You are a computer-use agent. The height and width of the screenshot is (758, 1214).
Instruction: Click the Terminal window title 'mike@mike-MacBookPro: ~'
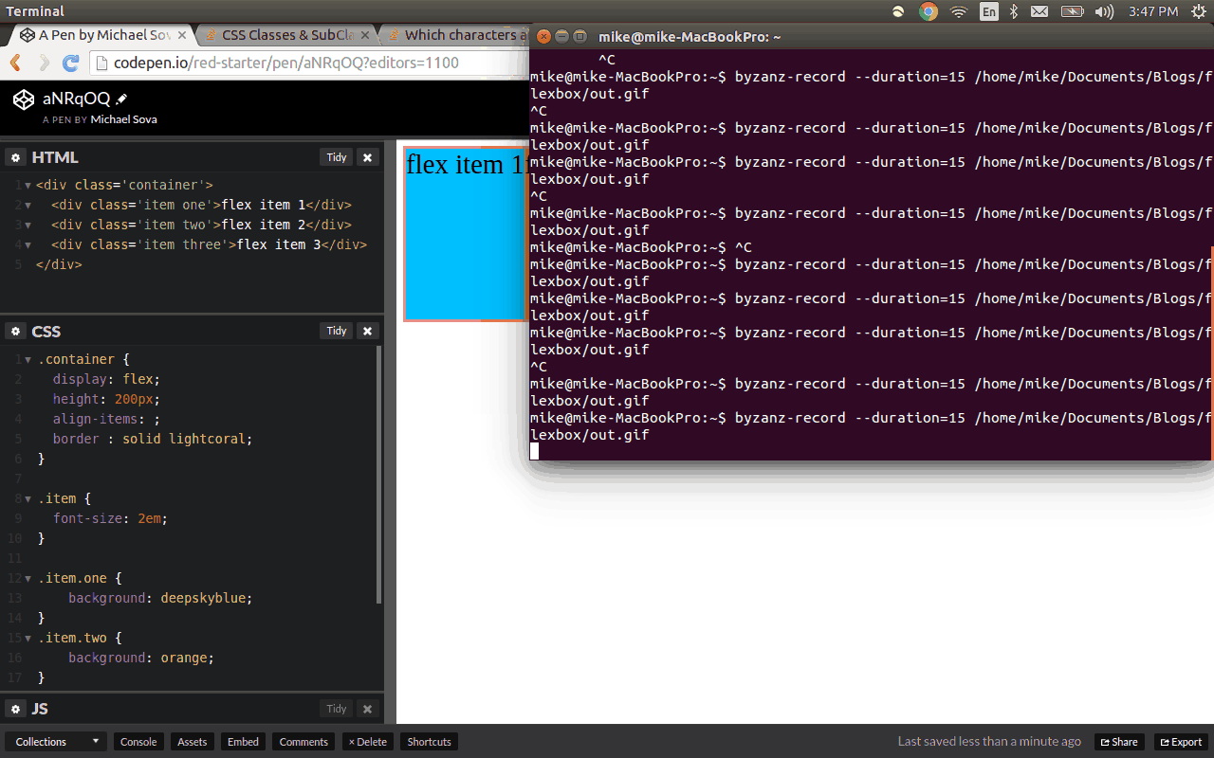pyautogui.click(x=690, y=36)
